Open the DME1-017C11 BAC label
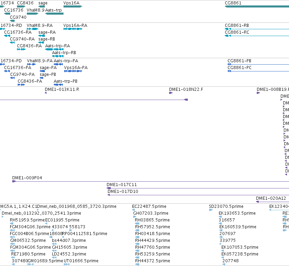 pos(122,185)
